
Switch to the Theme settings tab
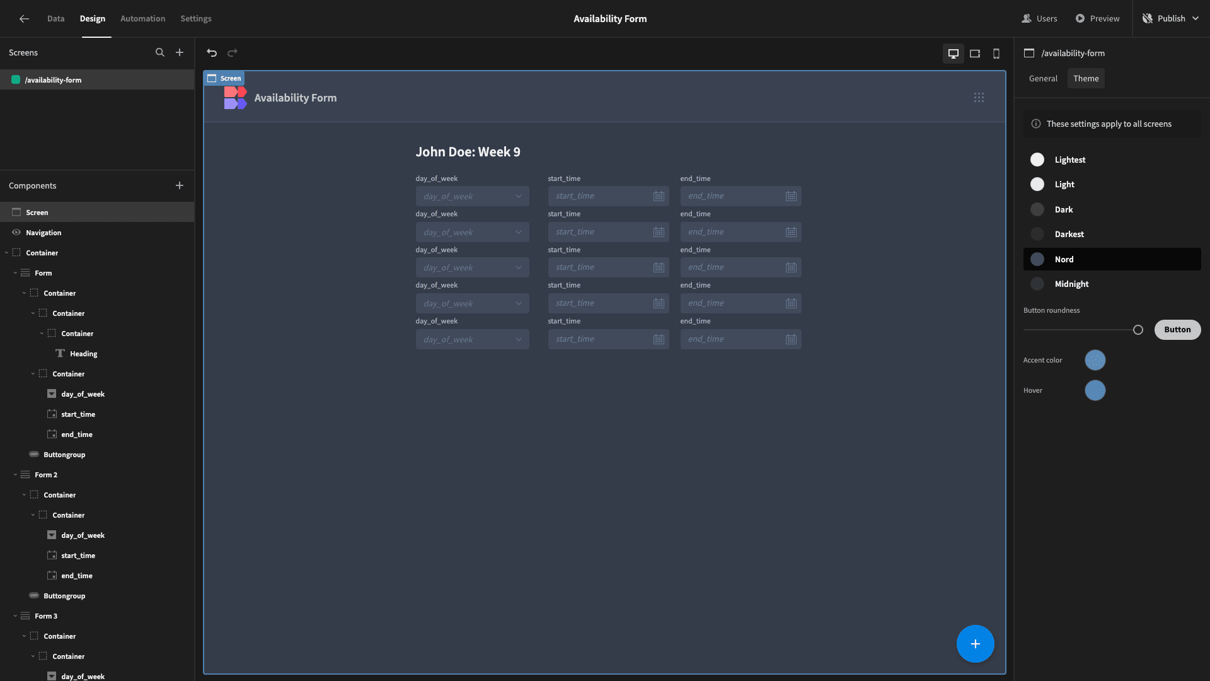click(x=1086, y=78)
